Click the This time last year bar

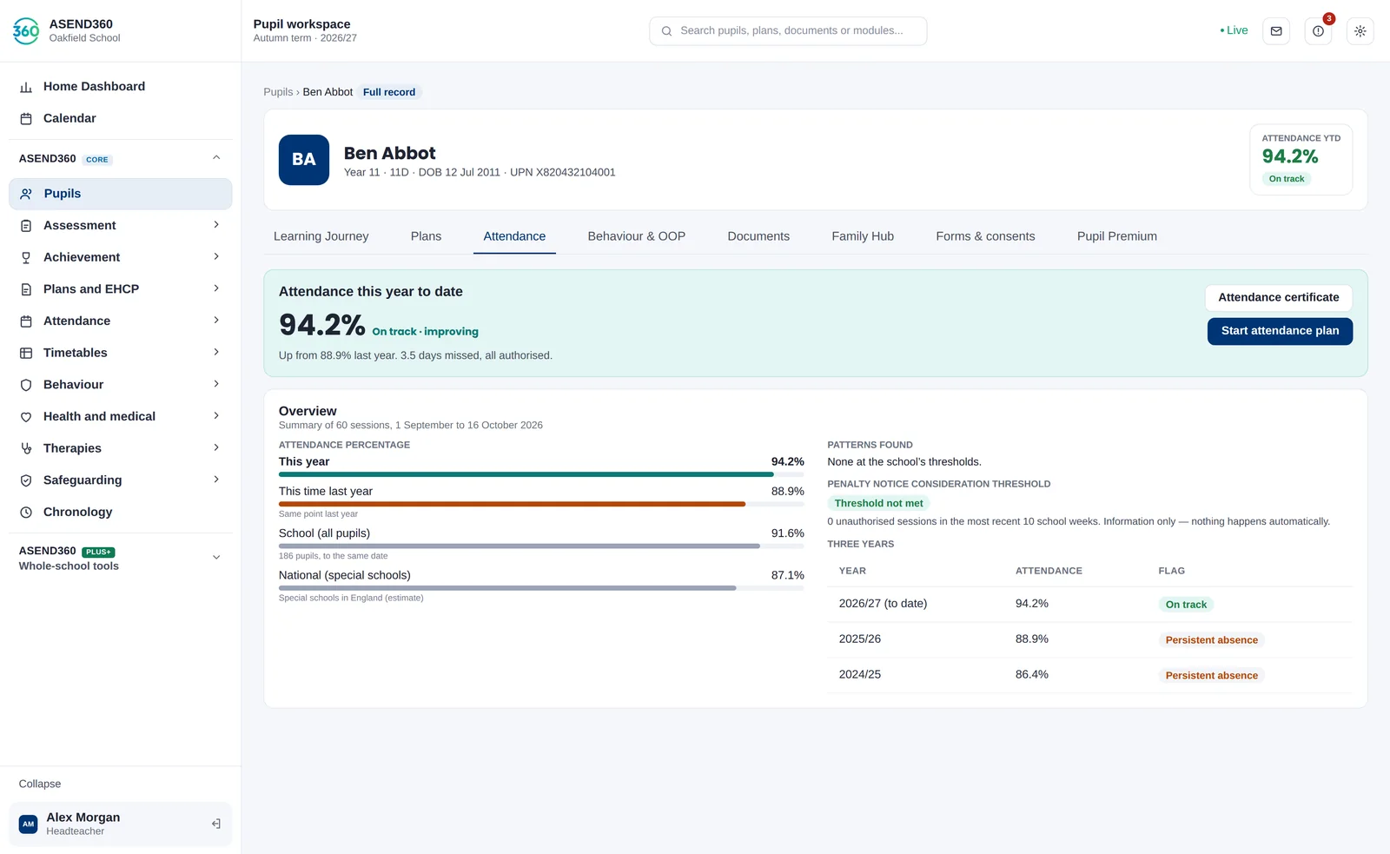click(541, 504)
